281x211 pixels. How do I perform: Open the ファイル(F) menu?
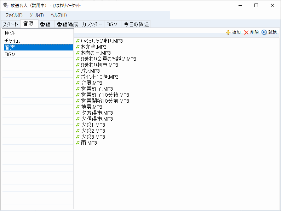click(x=14, y=15)
